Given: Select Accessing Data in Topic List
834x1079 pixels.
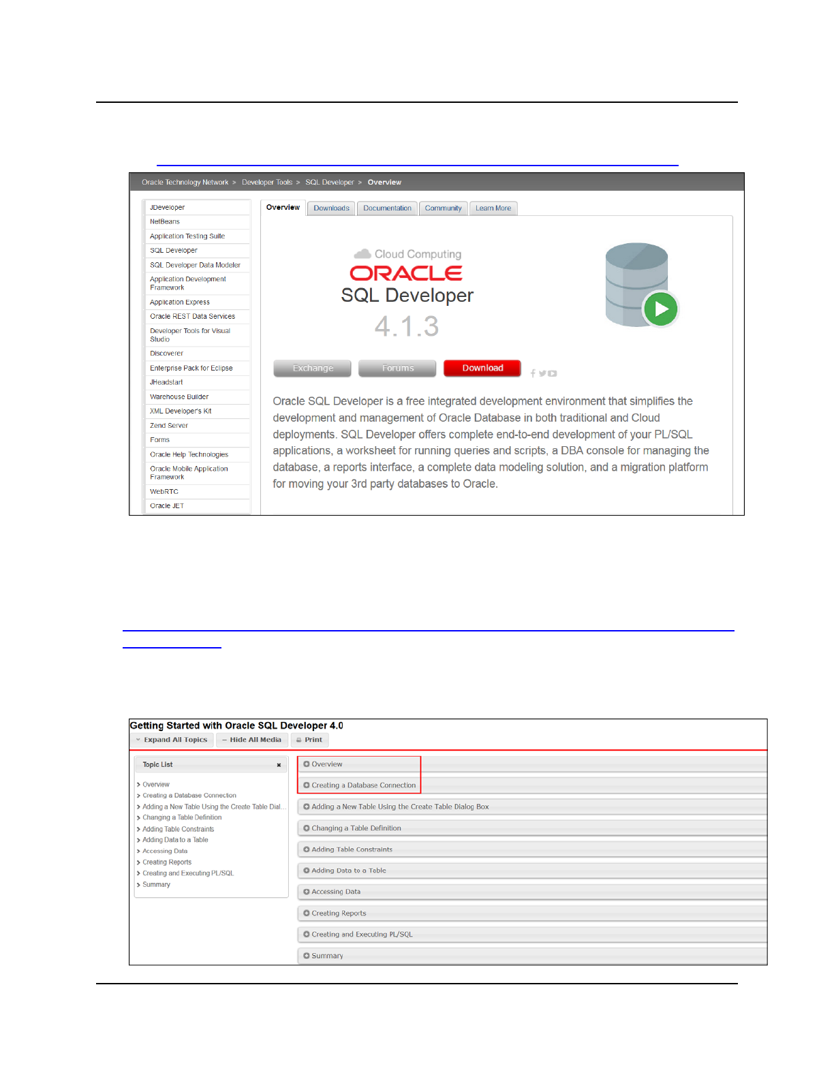Looking at the screenshot, I should pyautogui.click(x=165, y=851).
